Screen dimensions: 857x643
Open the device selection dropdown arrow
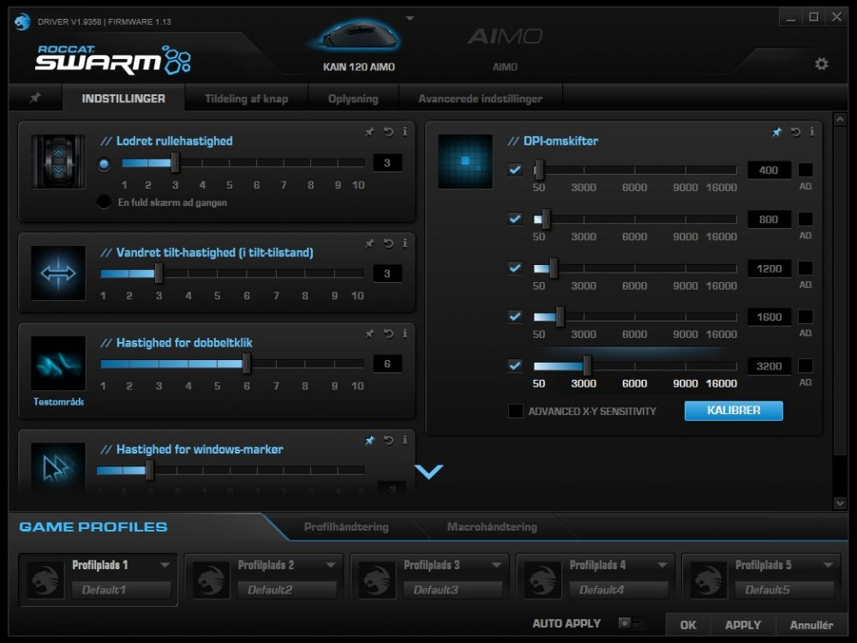[x=410, y=19]
